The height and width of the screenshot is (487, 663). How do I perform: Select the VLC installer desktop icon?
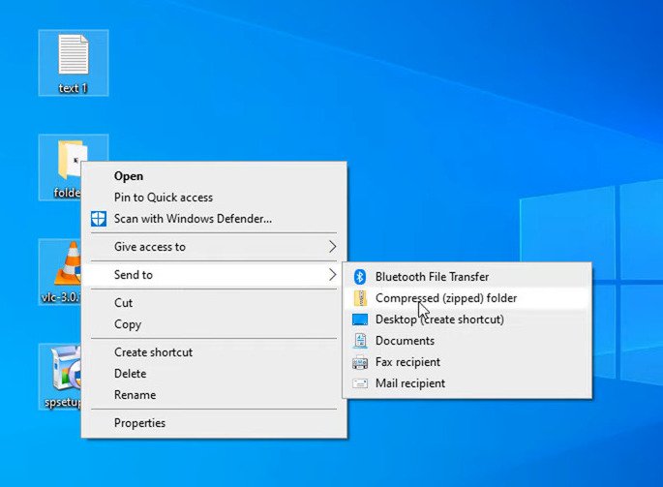pyautogui.click(x=64, y=262)
